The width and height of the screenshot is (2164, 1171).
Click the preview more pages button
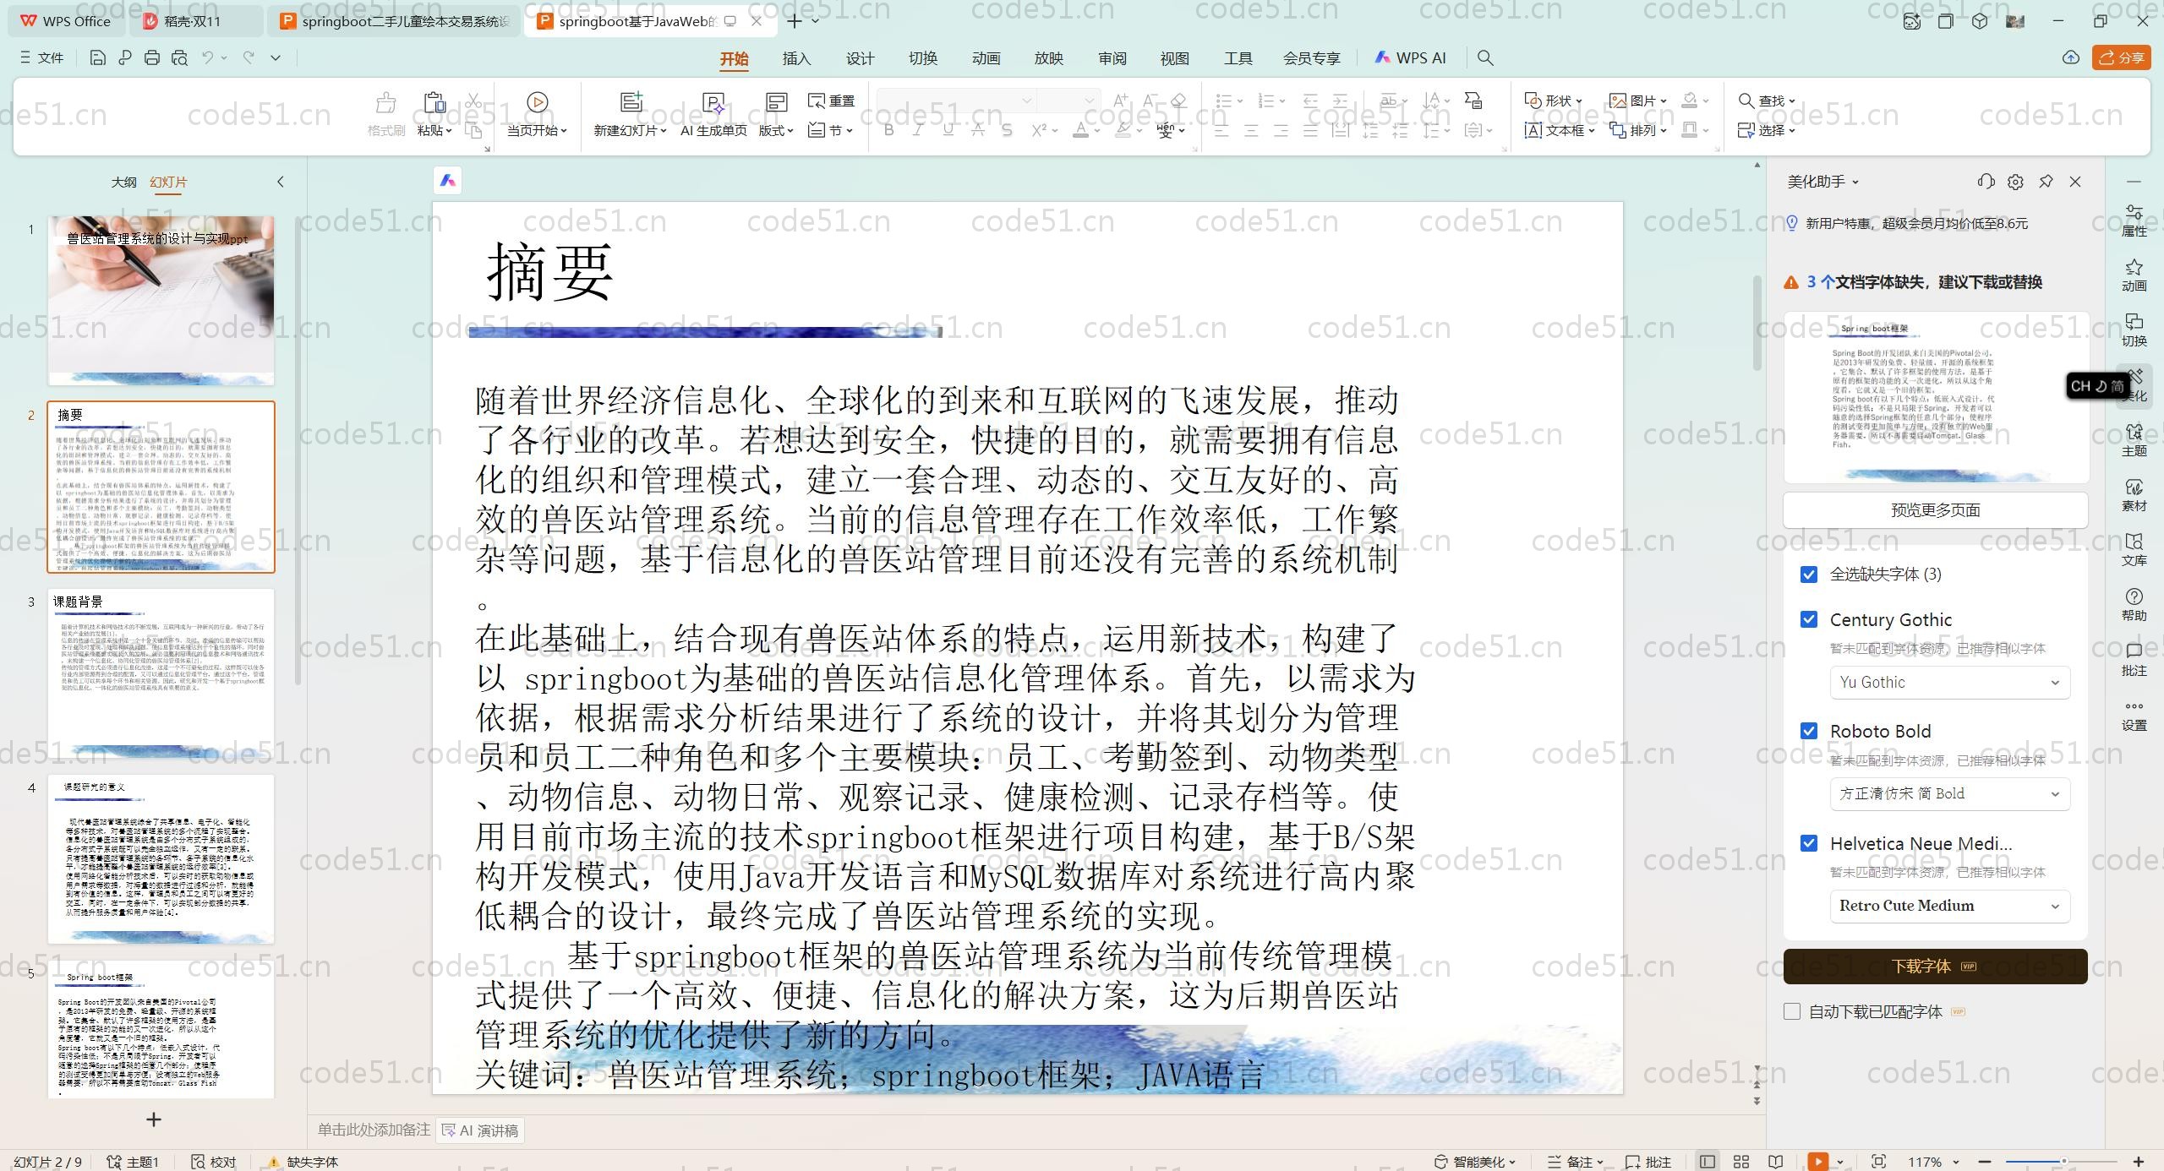(x=1934, y=509)
